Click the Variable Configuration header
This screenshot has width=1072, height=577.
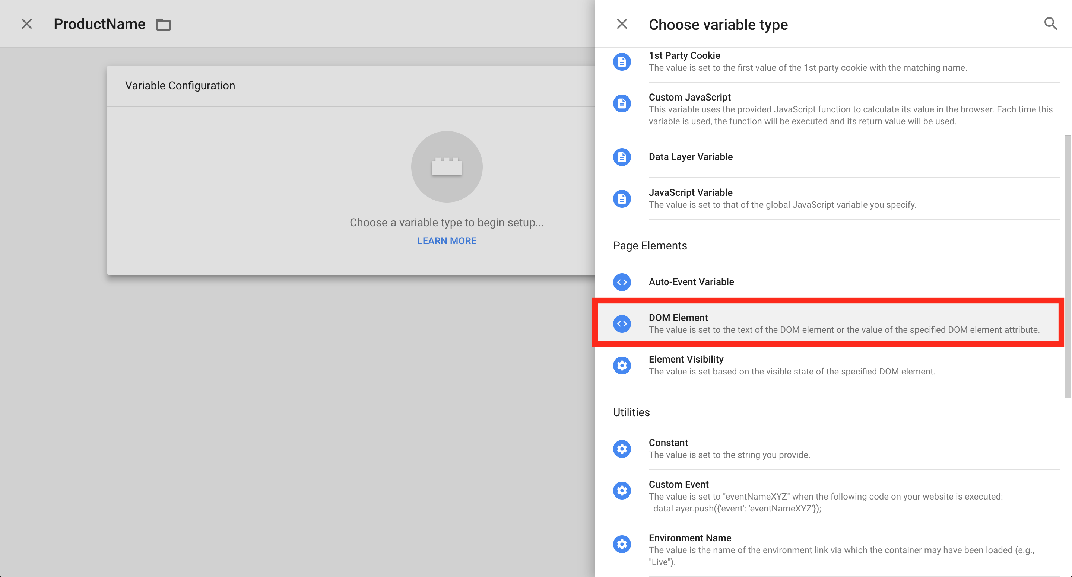tap(180, 86)
